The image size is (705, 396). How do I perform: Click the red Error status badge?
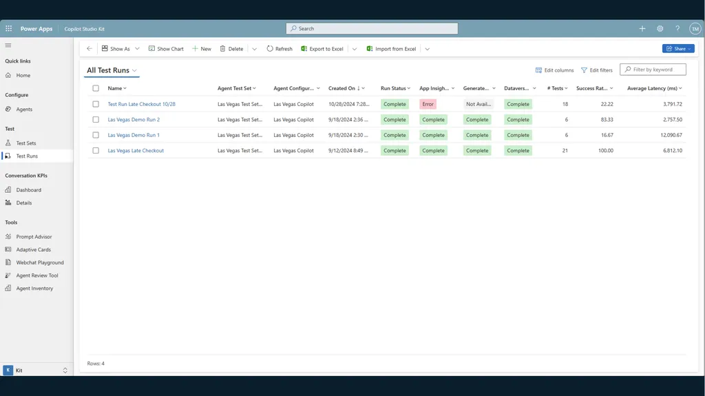(x=428, y=104)
